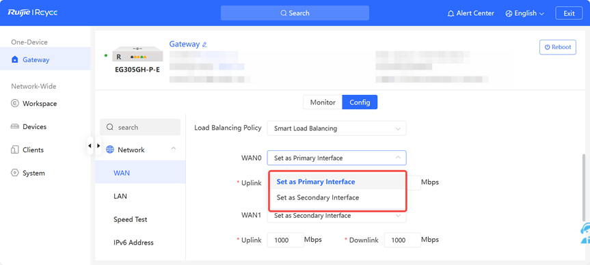Open the Load Balancing Policy dropdown
Viewport: 590px width, 265px height.
pos(337,128)
